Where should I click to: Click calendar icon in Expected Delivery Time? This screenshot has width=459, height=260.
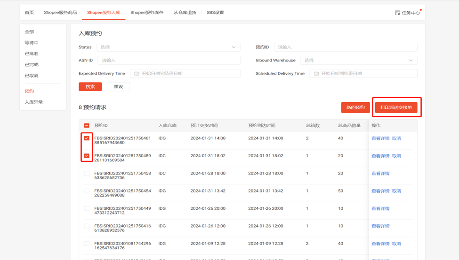(x=137, y=74)
